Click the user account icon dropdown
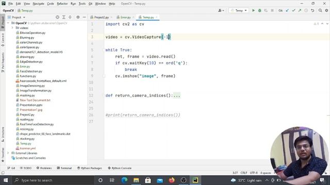330x185 pixels. 221,10
